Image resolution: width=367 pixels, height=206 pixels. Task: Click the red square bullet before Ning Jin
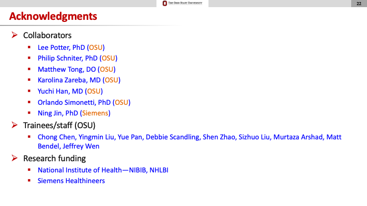[x=30, y=113]
